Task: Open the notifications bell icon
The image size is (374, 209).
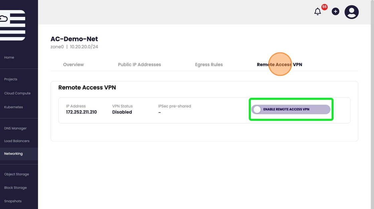Action: point(318,12)
